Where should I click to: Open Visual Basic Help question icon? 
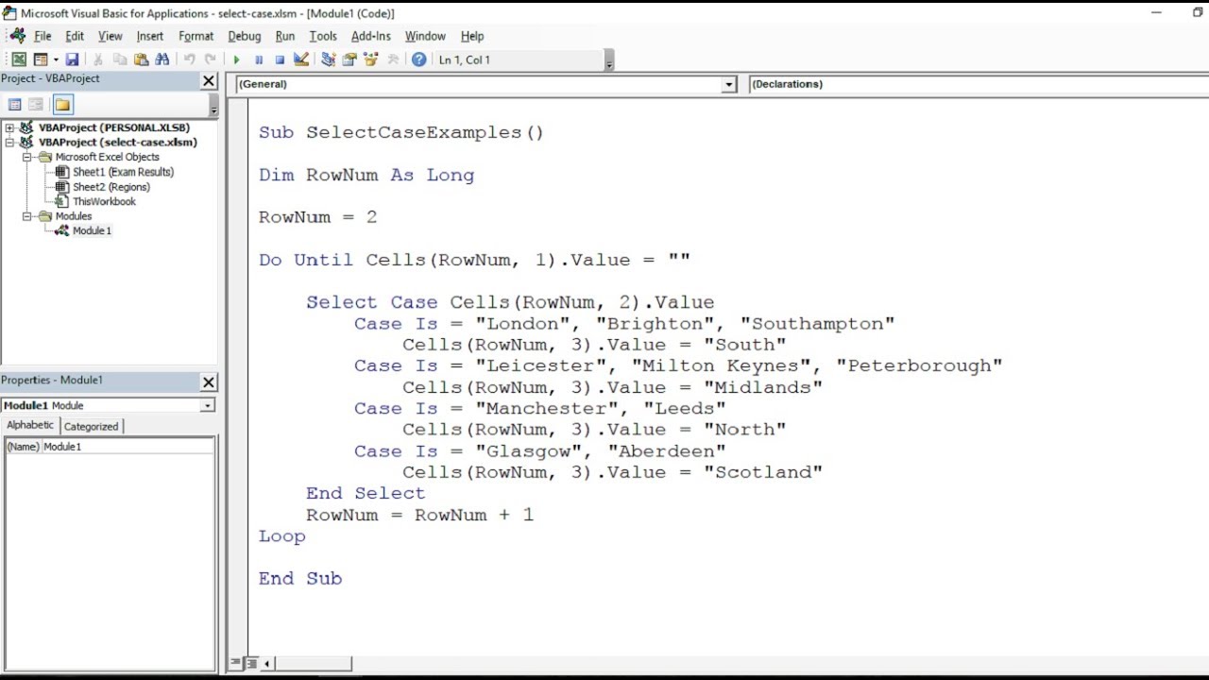click(x=419, y=59)
